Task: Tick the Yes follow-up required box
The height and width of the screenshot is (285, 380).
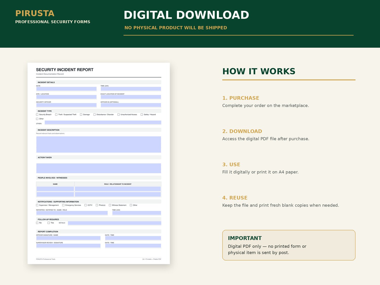Action: [x=49, y=223]
